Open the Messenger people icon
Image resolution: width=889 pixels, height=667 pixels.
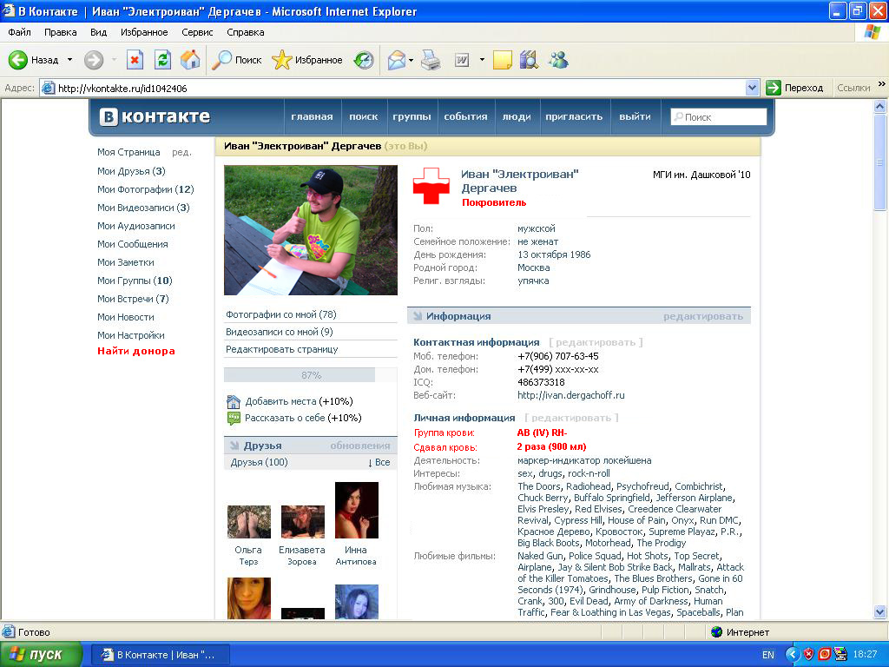[x=558, y=60]
